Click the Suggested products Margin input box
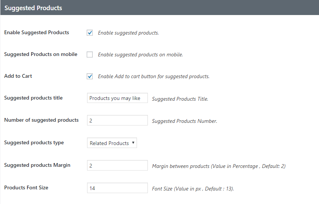The height and width of the screenshot is (204, 319). [x=117, y=166]
